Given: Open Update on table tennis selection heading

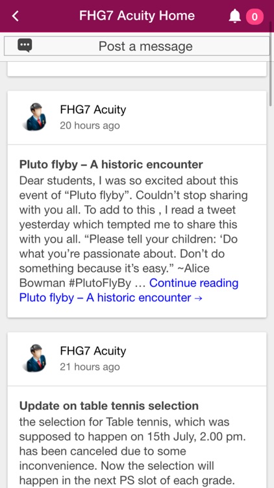Looking at the screenshot, I should tap(109, 405).
